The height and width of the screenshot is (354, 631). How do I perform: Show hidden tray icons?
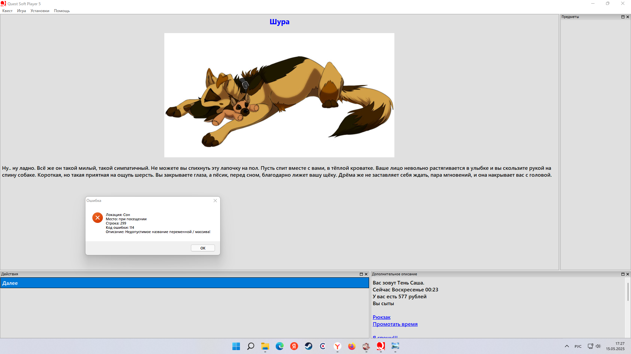point(567,346)
